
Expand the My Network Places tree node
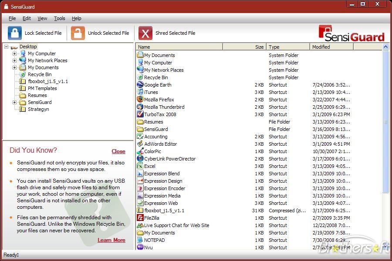14,61
